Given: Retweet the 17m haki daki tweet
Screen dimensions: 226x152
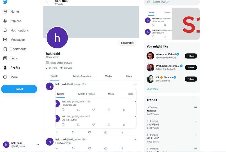Looking at the screenshot, I should [x=73, y=132].
